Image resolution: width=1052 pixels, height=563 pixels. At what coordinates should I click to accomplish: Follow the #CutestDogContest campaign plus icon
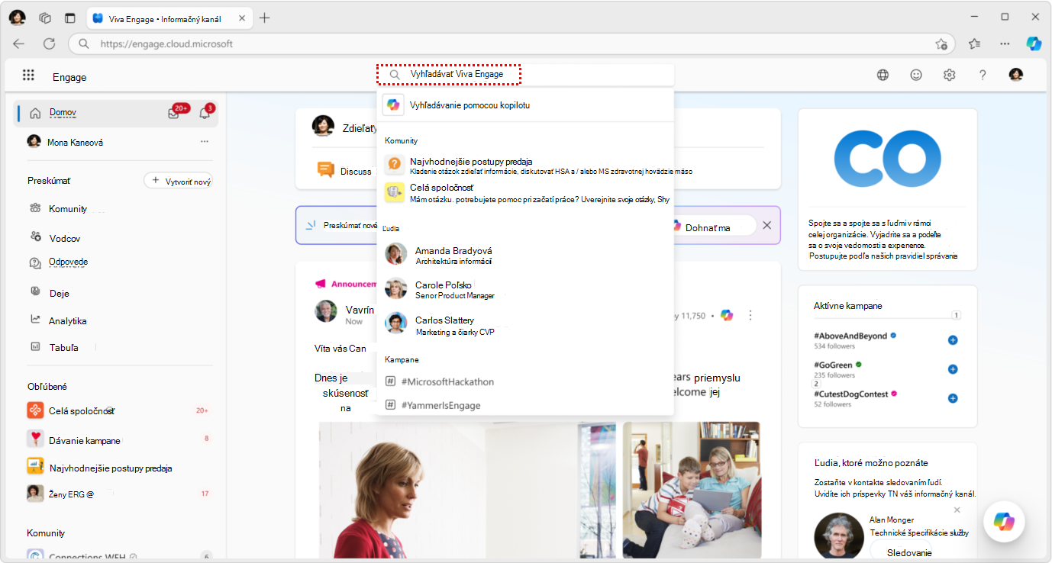point(953,398)
